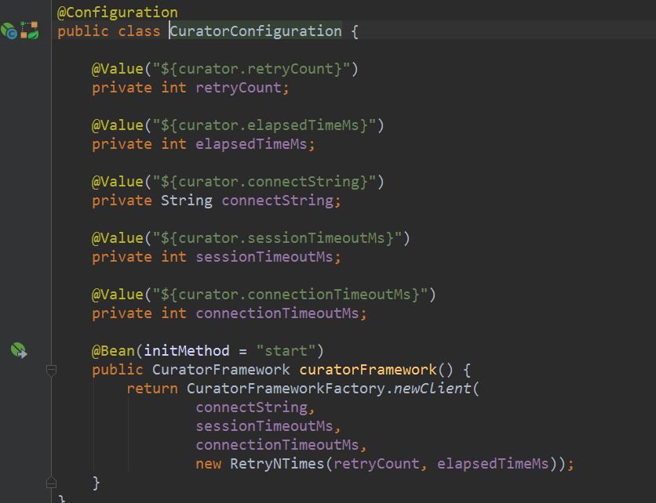The image size is (656, 503).
Task: Click the connectionTimeoutMs argument in newClient
Action: 277,445
